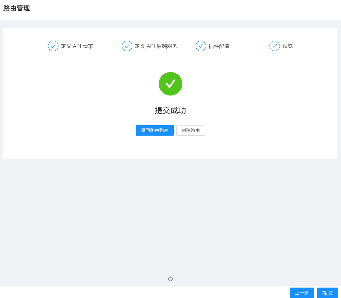This screenshot has height=298, width=341.
Task: Click the 路由管理 page title
Action: click(17, 8)
